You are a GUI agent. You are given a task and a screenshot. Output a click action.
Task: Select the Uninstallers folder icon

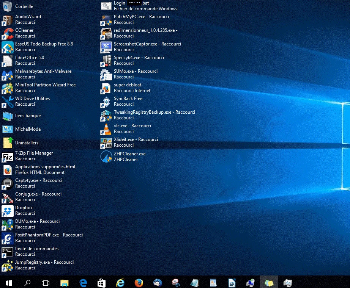pos(7,143)
